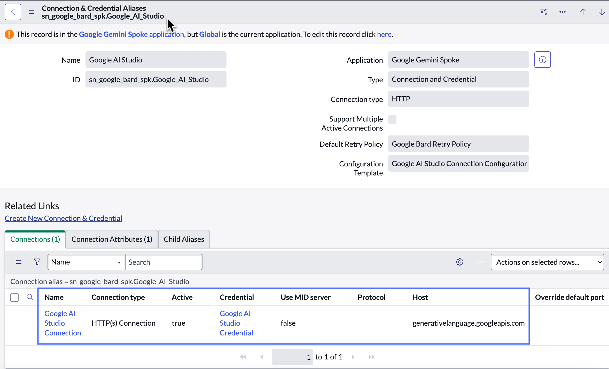Click the Global application link
This screenshot has height=369, width=609.
coord(210,34)
